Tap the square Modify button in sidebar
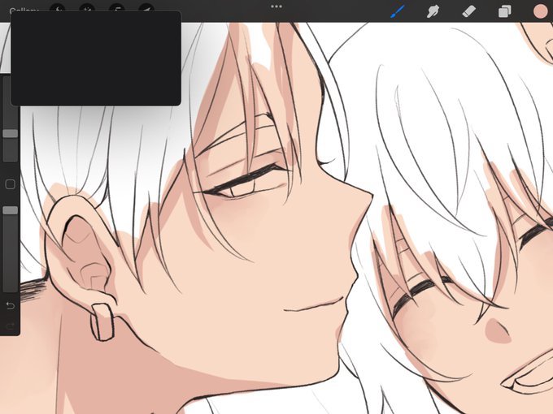The image size is (553, 414). click(x=11, y=184)
